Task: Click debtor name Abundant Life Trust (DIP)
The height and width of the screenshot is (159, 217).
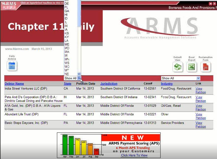Action: click(x=22, y=114)
